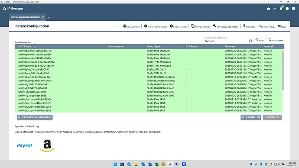The width and height of the screenshot is (299, 168).
Task: Select row shellyi4g3-8cbfea978d94
Action: tap(148, 92)
